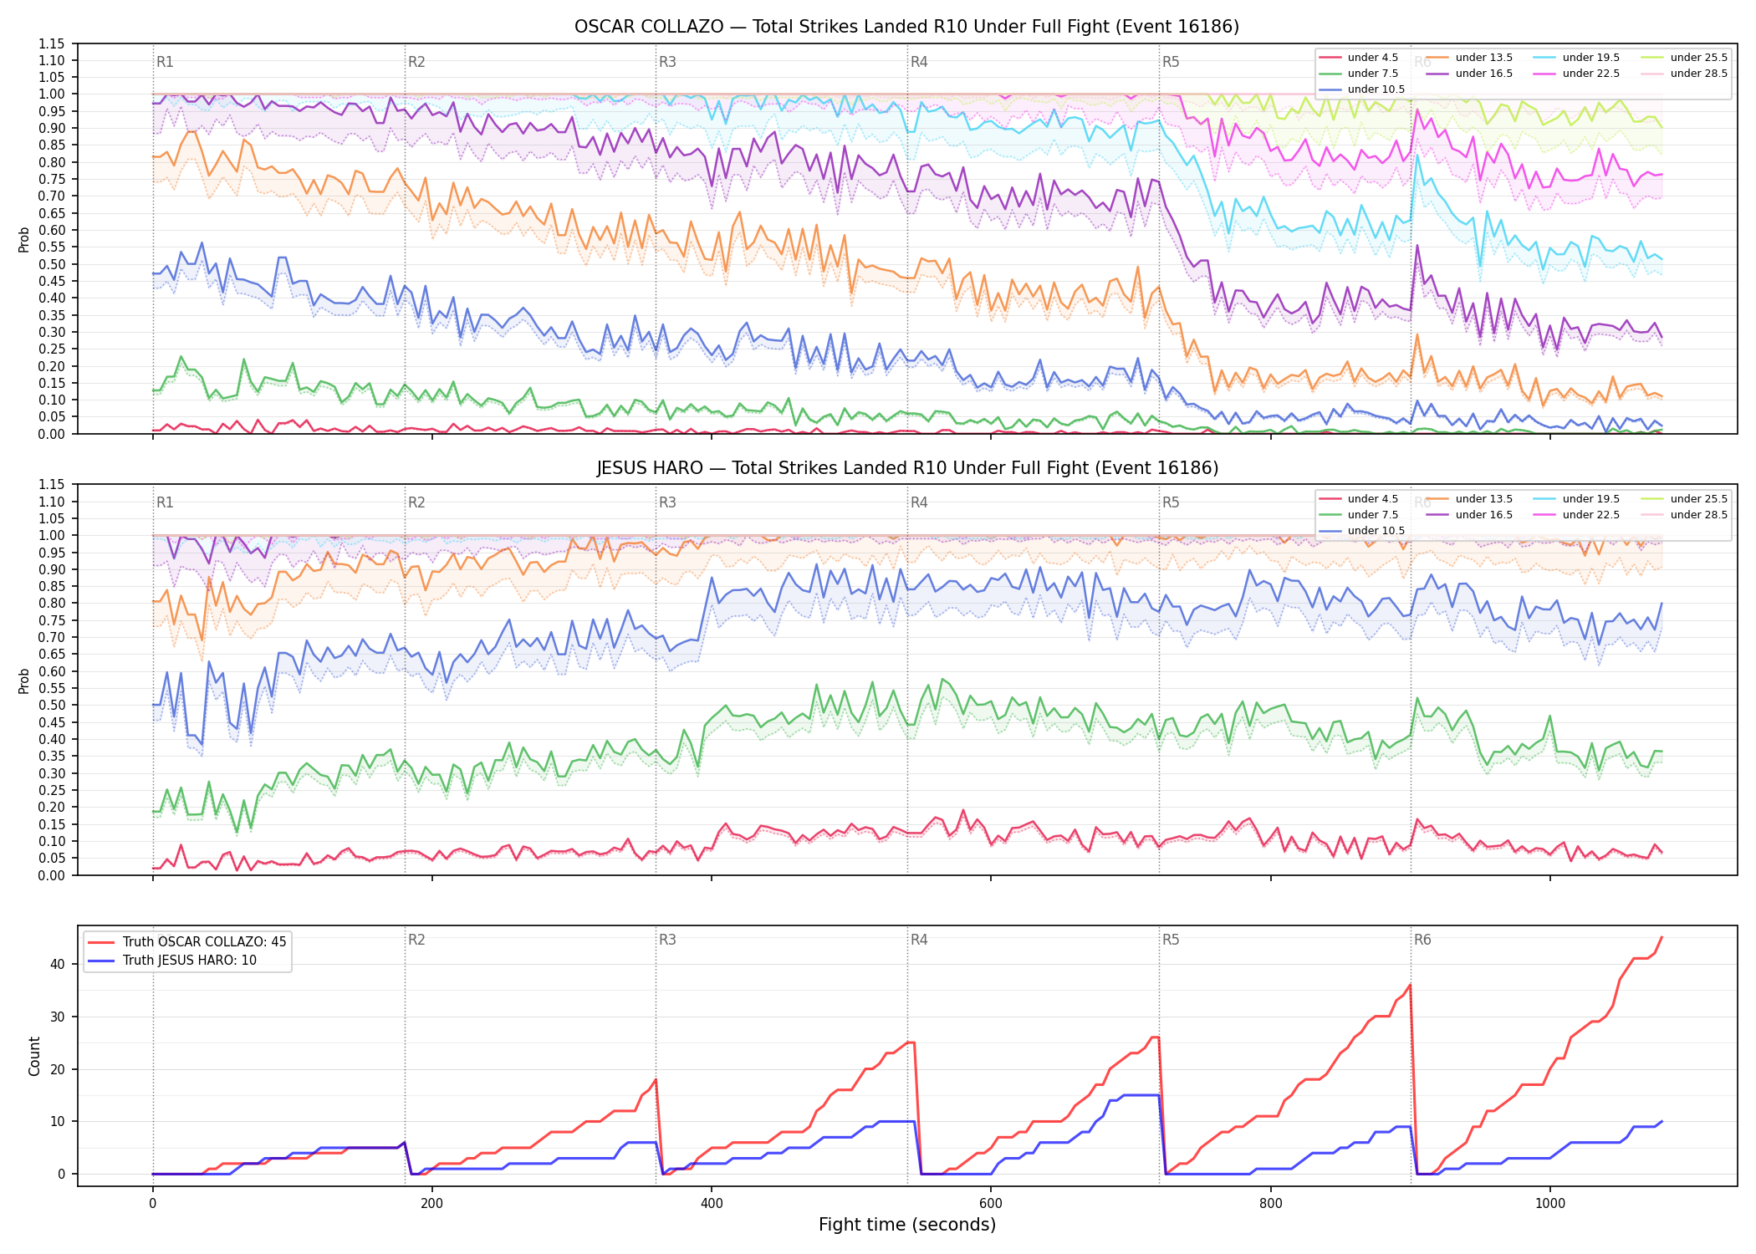This screenshot has height=1254, width=1756.
Task: Click cyan 'under 19.5' swatch in Collazo legend
Action: pos(1544,58)
